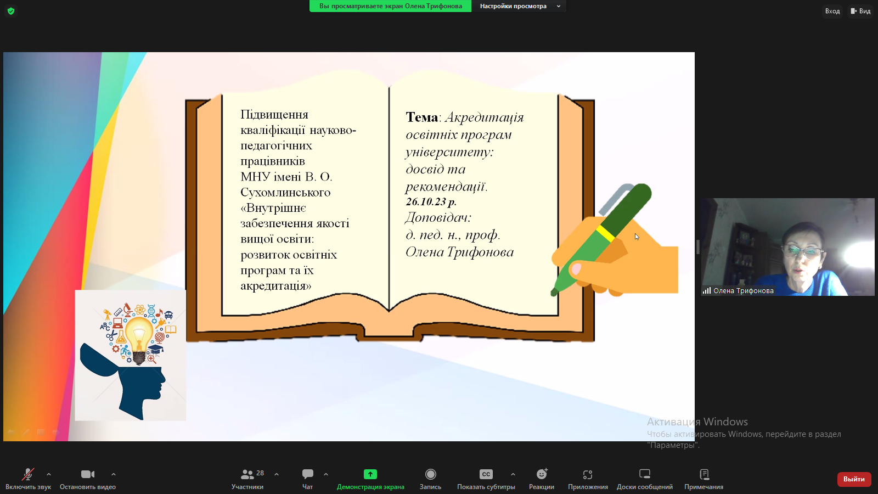The height and width of the screenshot is (494, 878).
Task: Stop camera with Остановить видео
Action: tap(88, 479)
